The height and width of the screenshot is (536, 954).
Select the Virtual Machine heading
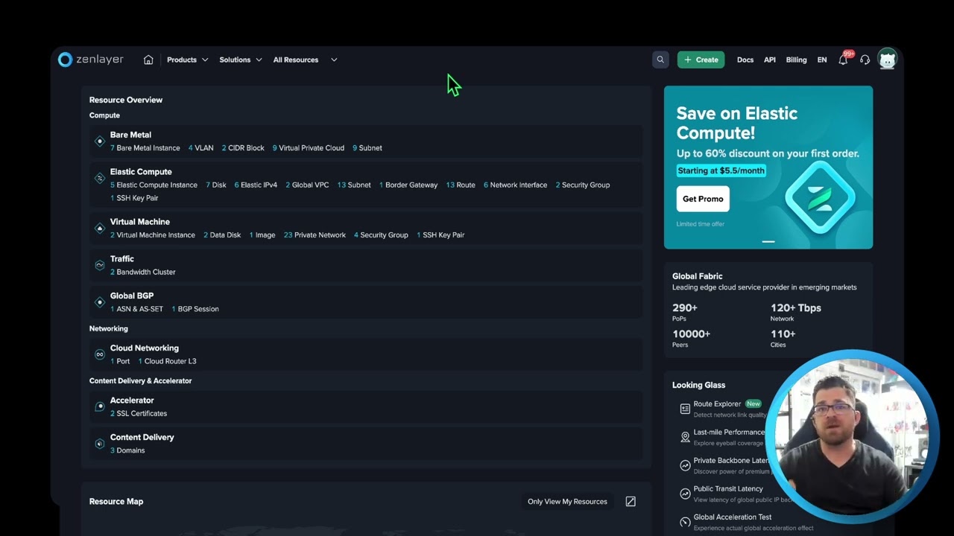(x=140, y=222)
